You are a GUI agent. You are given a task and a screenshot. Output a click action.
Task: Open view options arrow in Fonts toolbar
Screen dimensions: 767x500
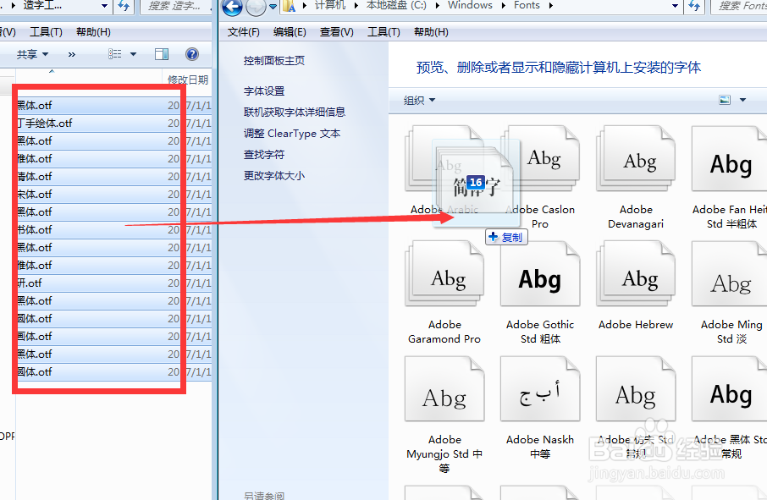tap(742, 100)
